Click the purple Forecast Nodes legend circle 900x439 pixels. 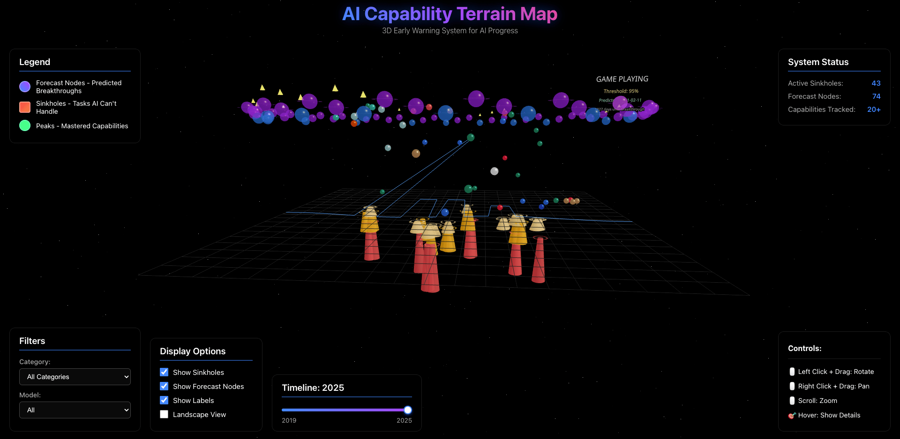tap(25, 87)
